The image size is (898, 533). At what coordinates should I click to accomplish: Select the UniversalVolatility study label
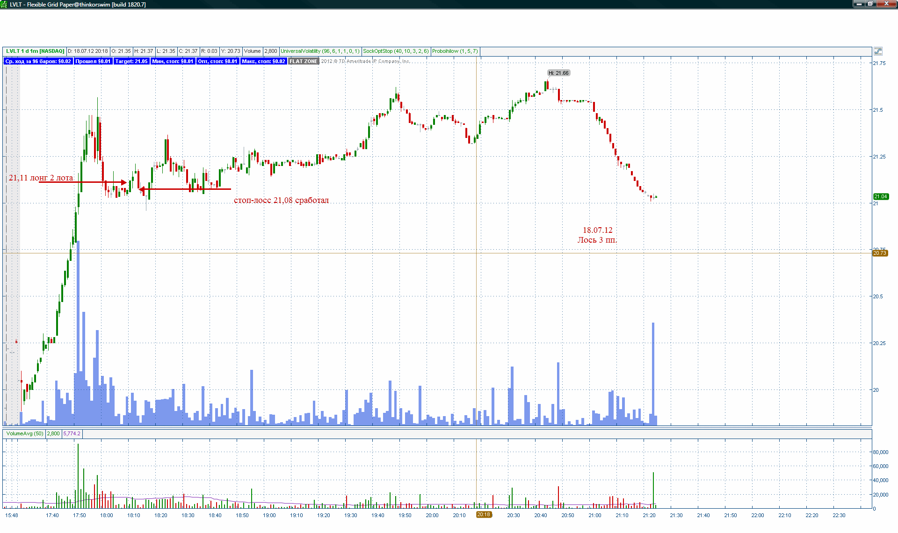pos(320,51)
